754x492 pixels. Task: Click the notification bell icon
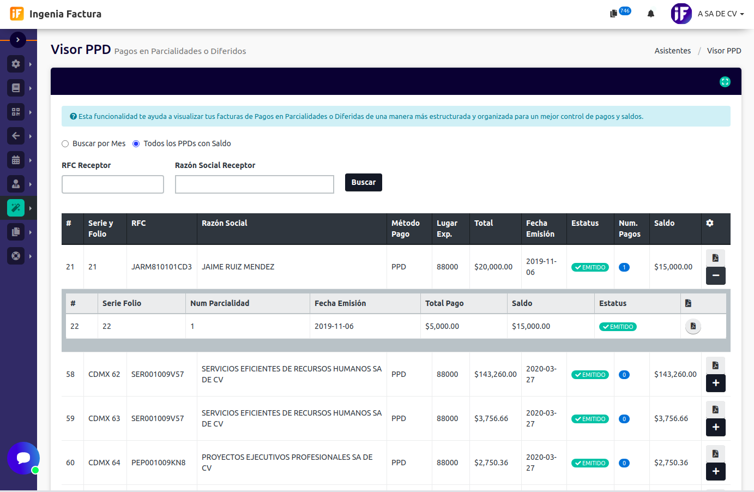click(x=650, y=14)
